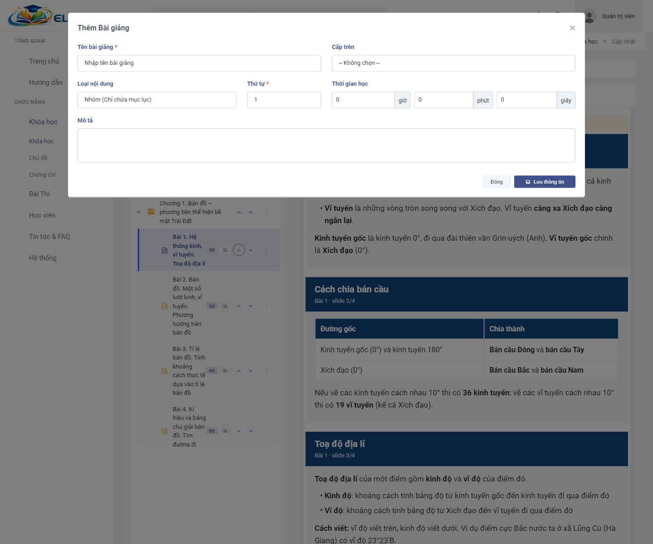The width and height of the screenshot is (653, 544).
Task: Save with the Lưu thông tin button
Action: 545,182
